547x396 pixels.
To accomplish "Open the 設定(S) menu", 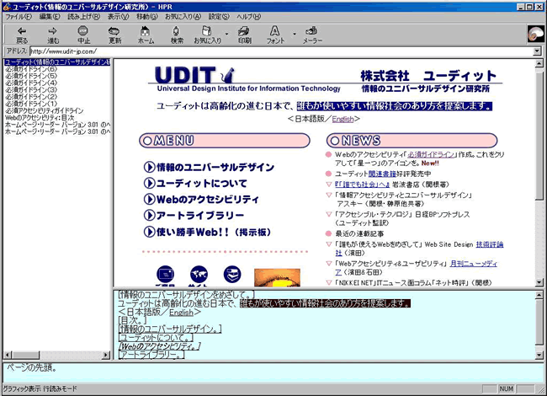I will click(x=219, y=16).
